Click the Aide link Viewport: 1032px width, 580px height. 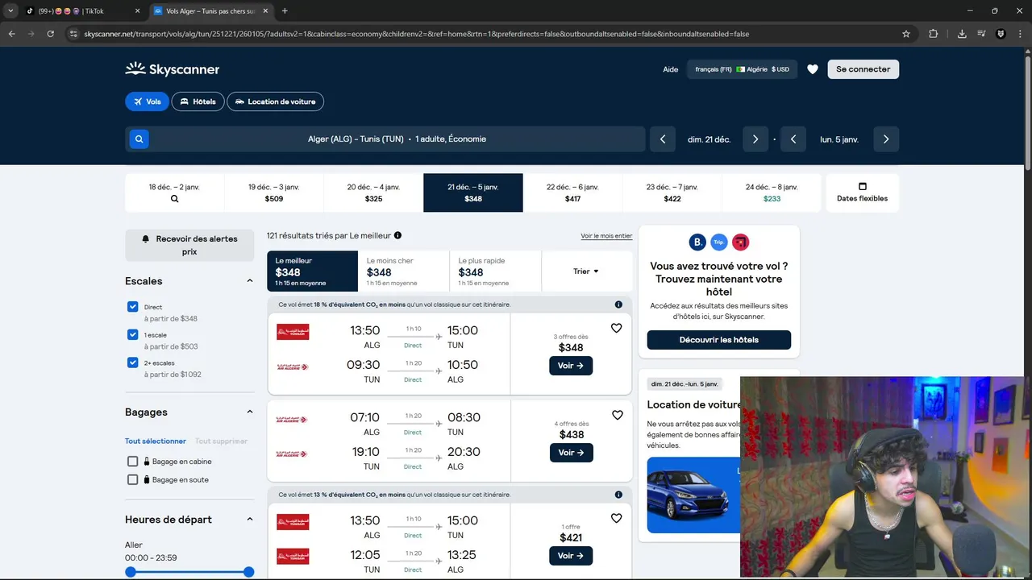coord(671,69)
